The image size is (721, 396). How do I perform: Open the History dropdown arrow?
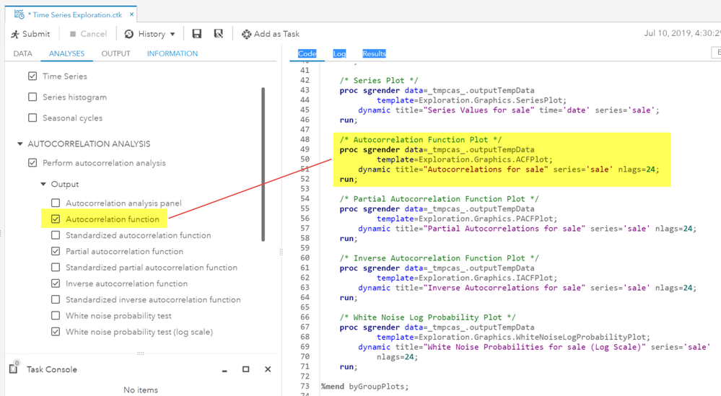(x=172, y=35)
